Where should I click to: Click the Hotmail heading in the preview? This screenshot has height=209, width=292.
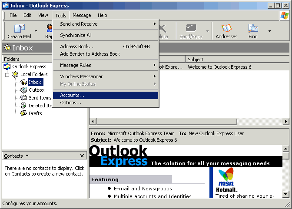(x=227, y=190)
